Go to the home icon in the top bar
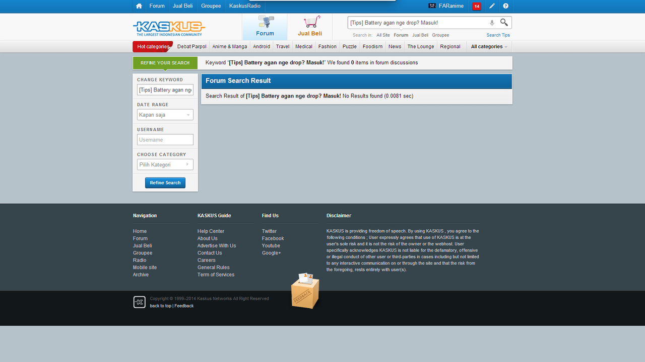 (139, 6)
